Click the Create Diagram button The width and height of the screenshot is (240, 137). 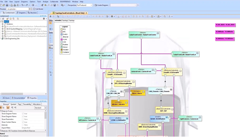[101, 5]
